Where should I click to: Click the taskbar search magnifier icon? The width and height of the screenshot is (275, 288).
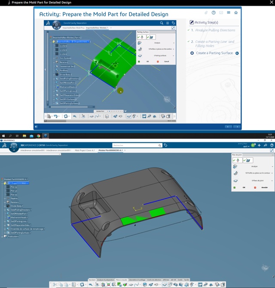coord(10,136)
